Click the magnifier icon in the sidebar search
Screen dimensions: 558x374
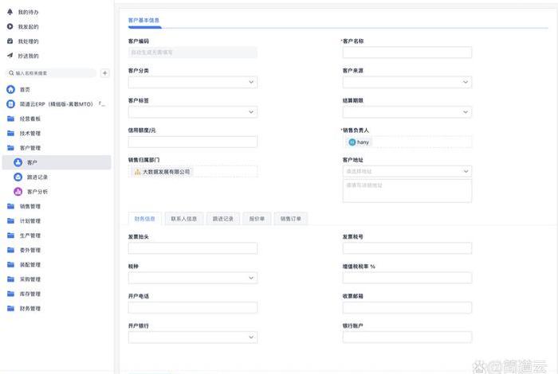[x=11, y=73]
